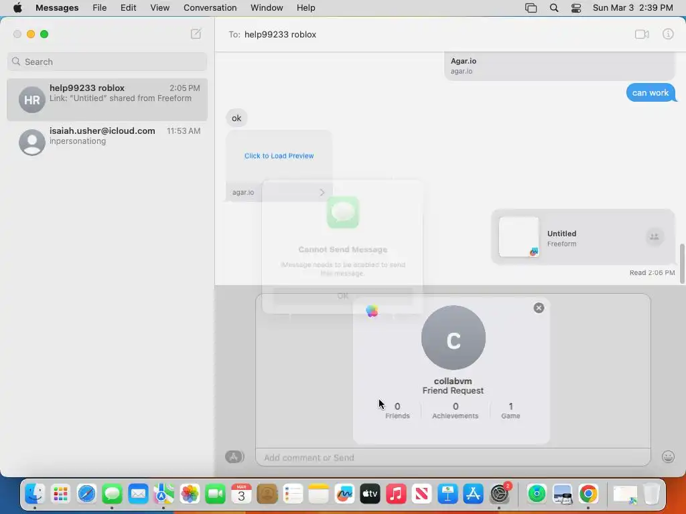Open the Help menu

click(305, 8)
